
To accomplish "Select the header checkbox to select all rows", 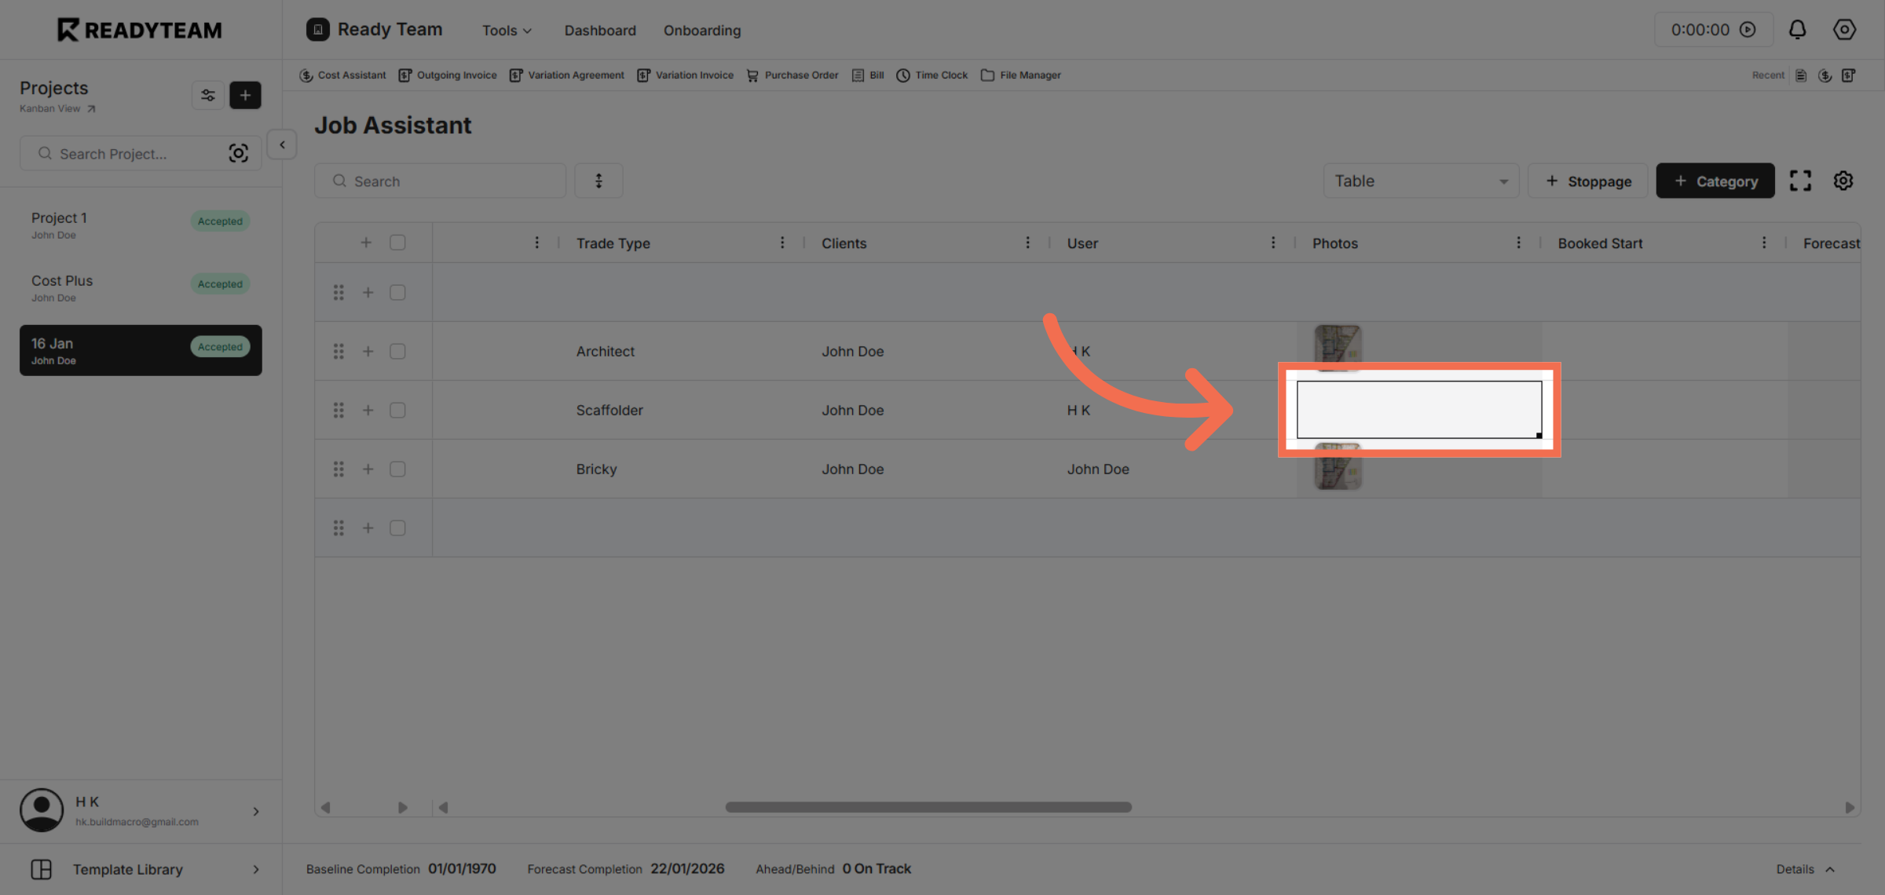I will 397,243.
